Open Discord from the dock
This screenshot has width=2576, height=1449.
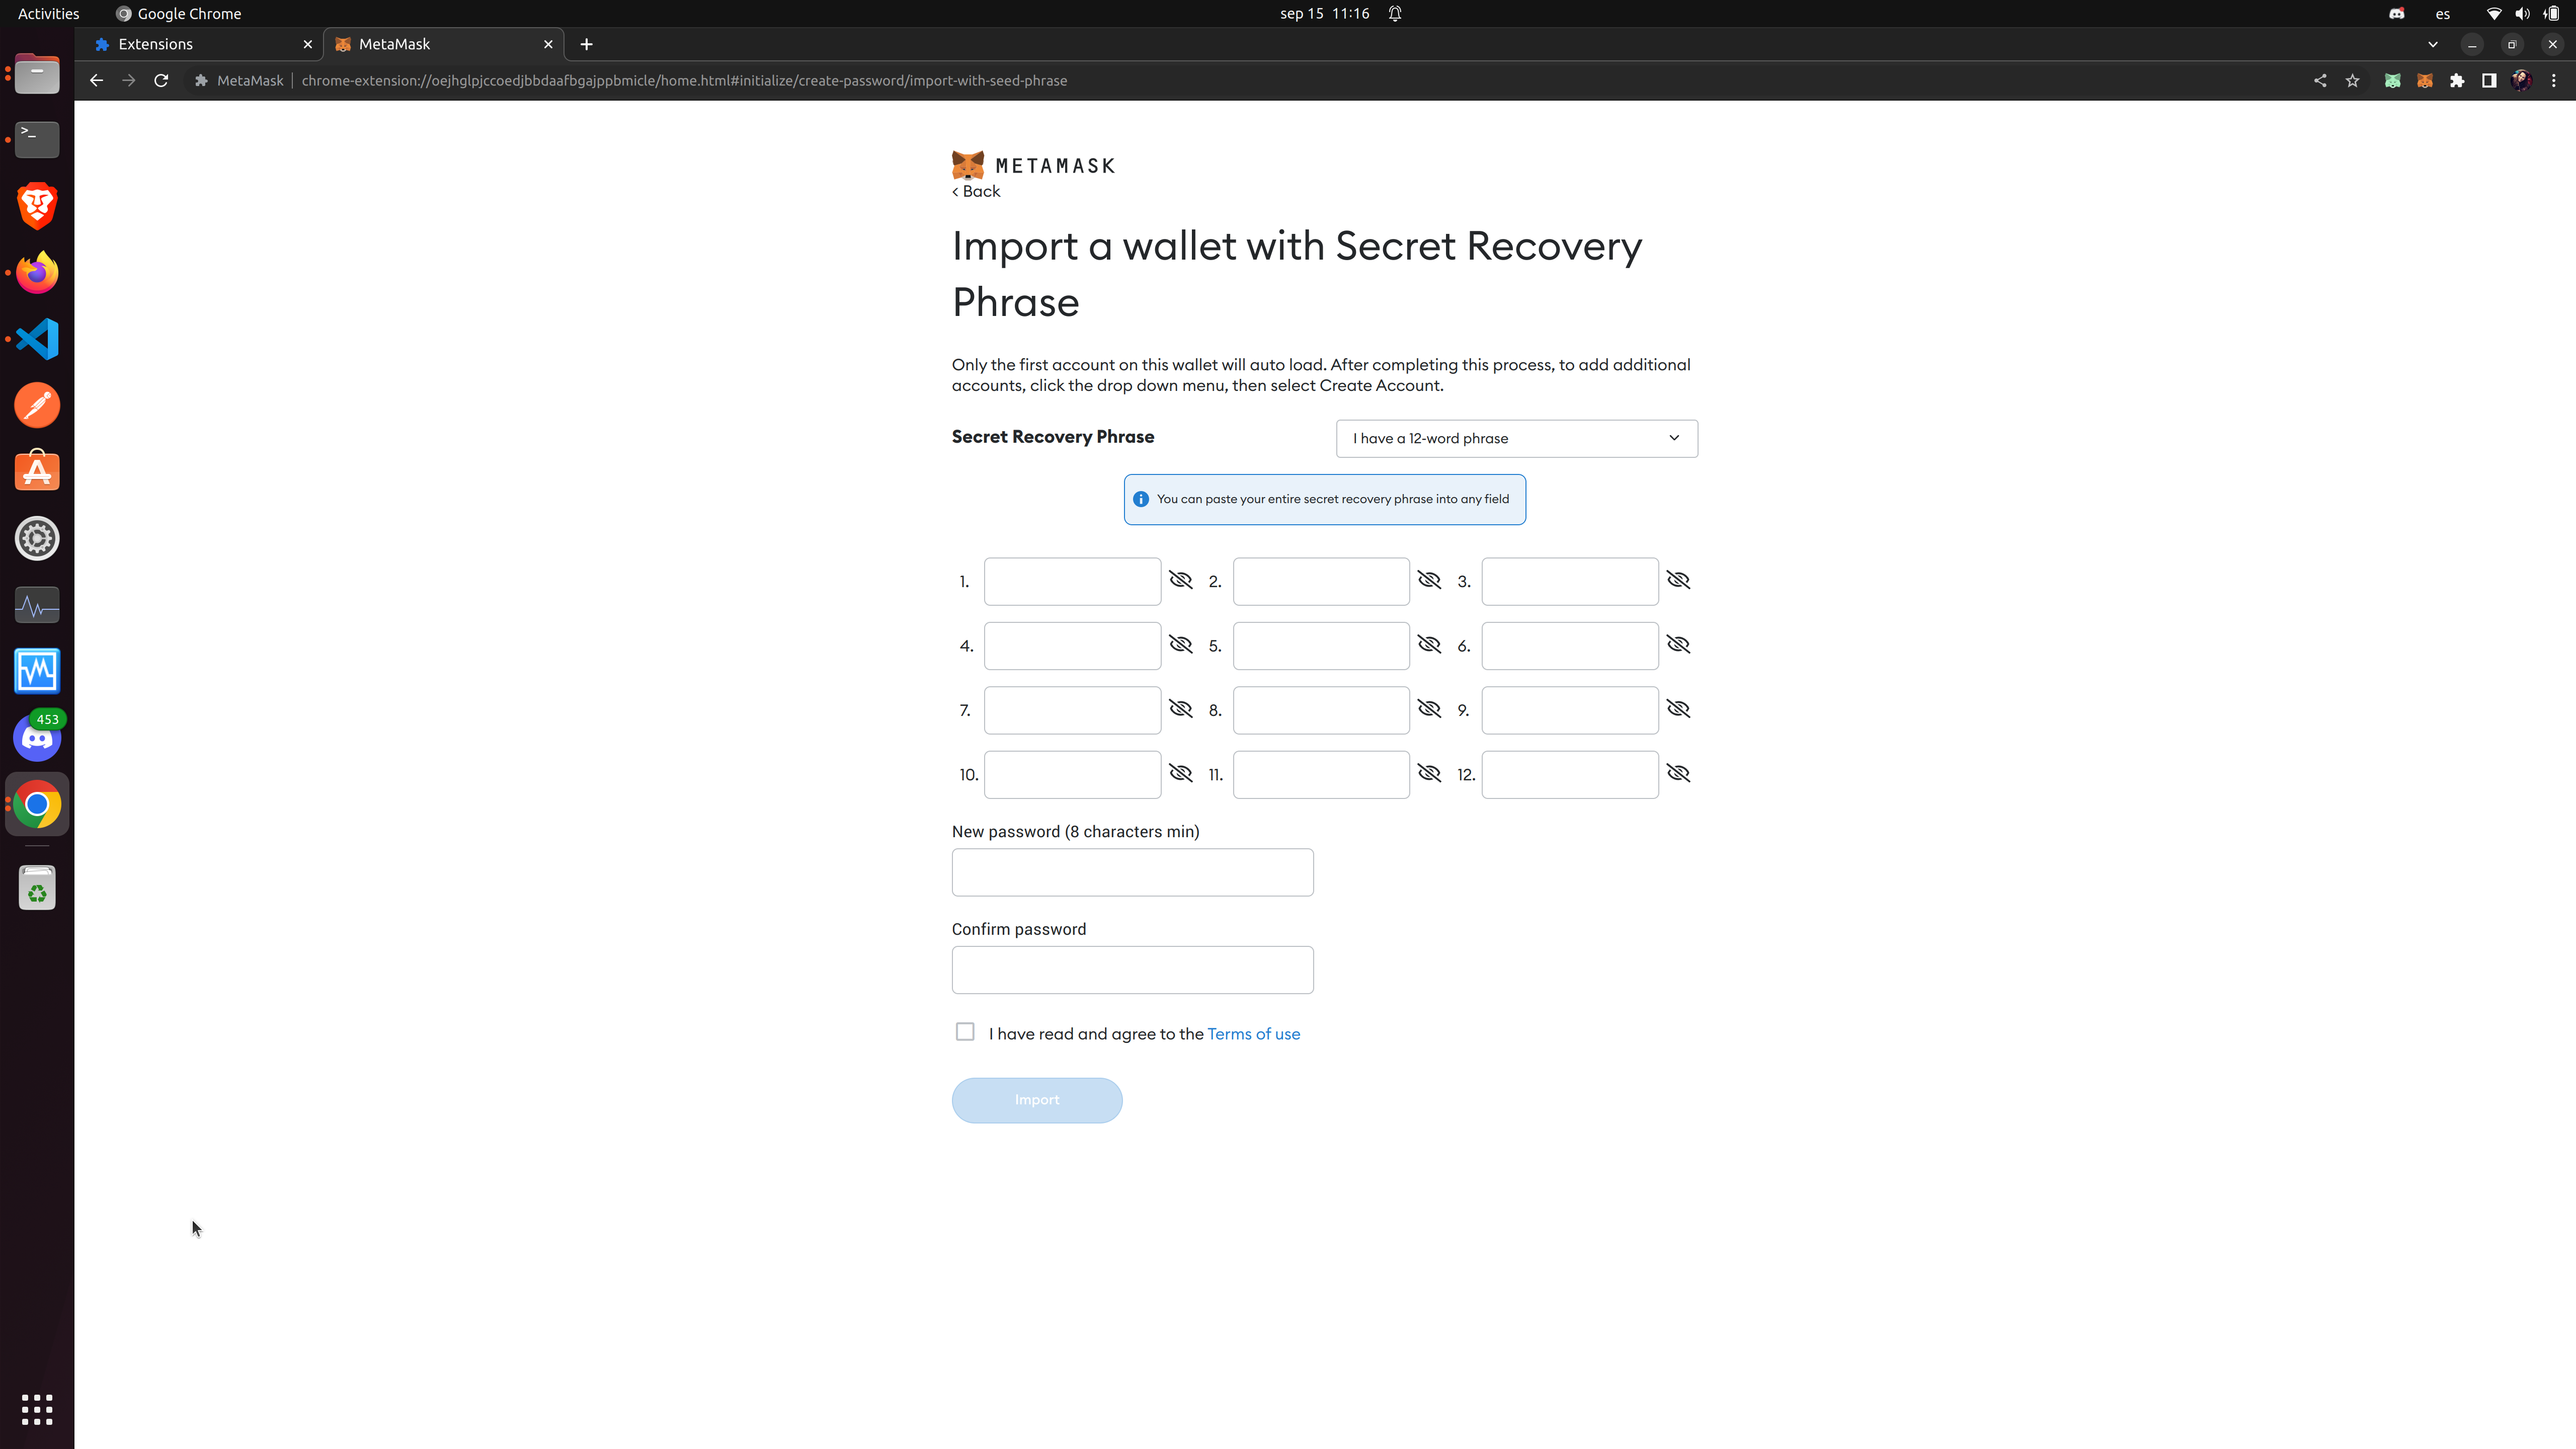(x=36, y=737)
